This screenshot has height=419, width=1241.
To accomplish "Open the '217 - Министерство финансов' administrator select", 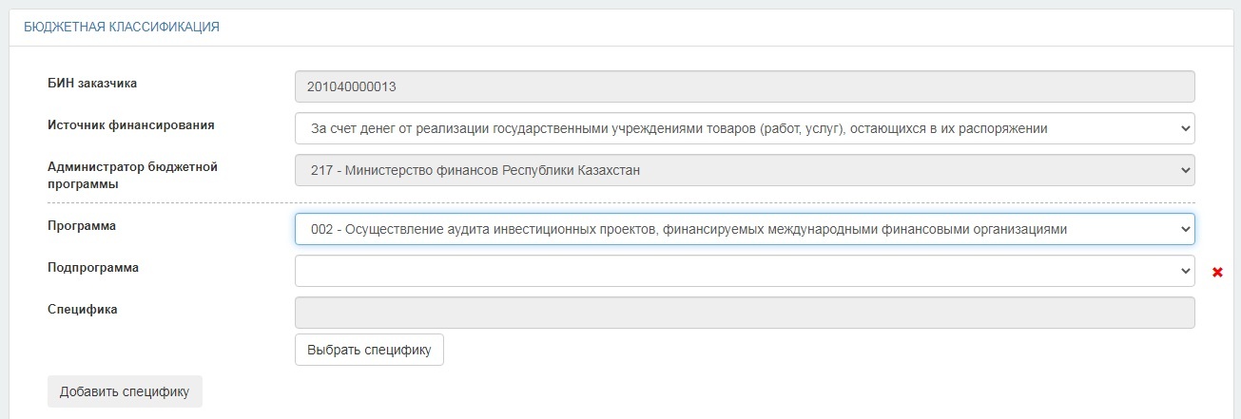I will 745,170.
